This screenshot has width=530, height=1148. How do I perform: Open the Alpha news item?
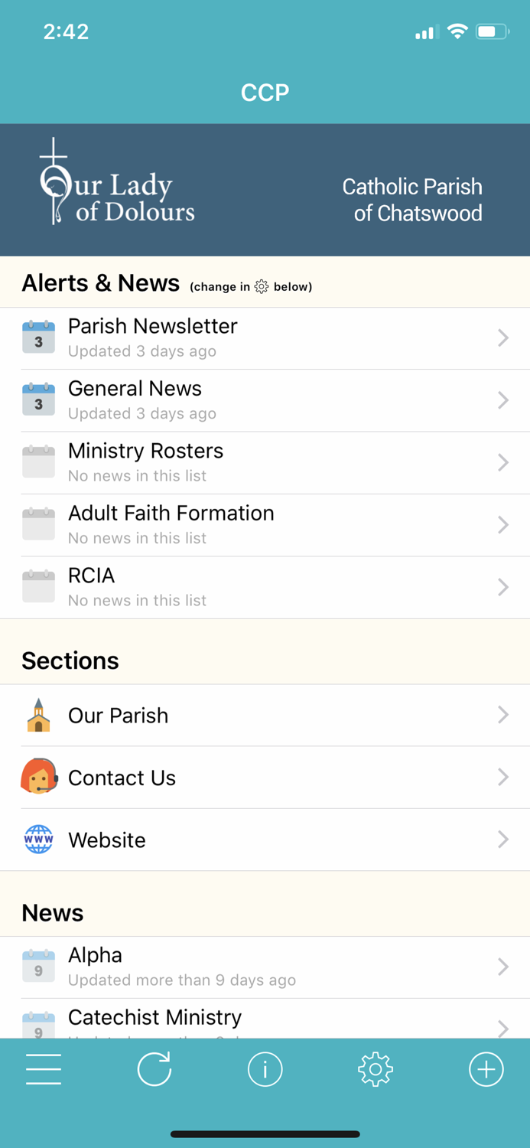[x=265, y=966]
